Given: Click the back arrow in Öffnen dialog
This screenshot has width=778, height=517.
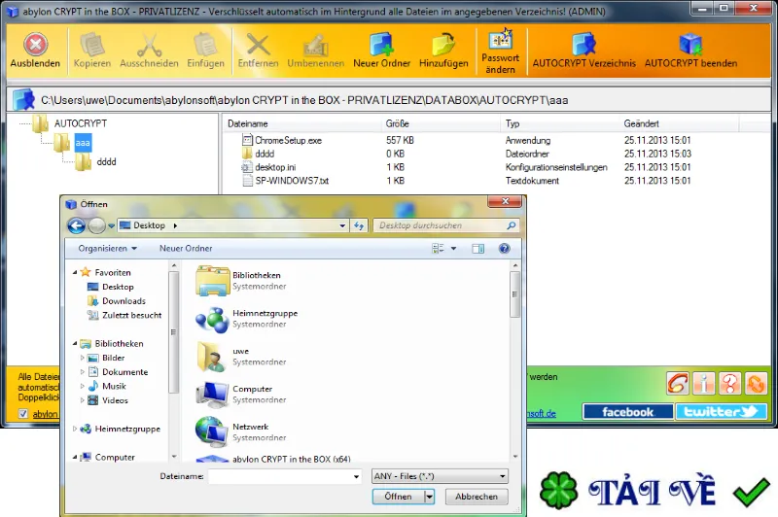Looking at the screenshot, I should [x=77, y=225].
